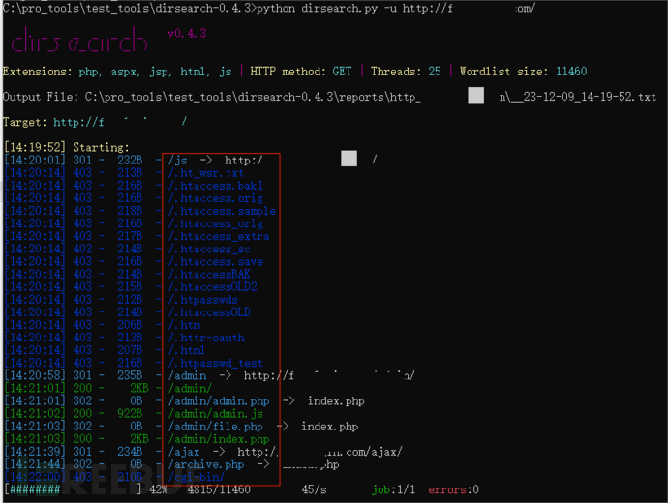Click the Wordlist size: 11460 text
This screenshot has width=668, height=503.
[523, 72]
